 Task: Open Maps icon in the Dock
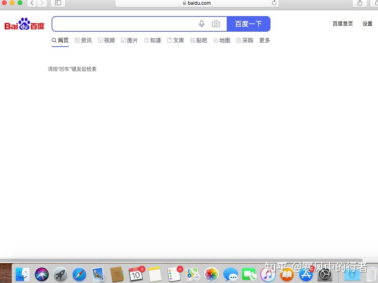[193, 274]
